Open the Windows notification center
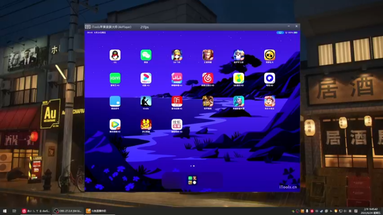 [356, 211]
